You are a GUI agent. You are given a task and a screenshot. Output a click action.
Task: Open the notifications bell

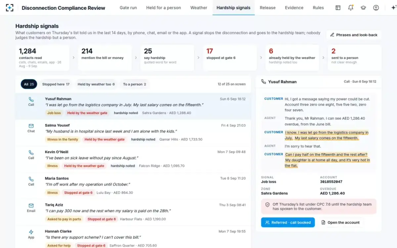351,8
